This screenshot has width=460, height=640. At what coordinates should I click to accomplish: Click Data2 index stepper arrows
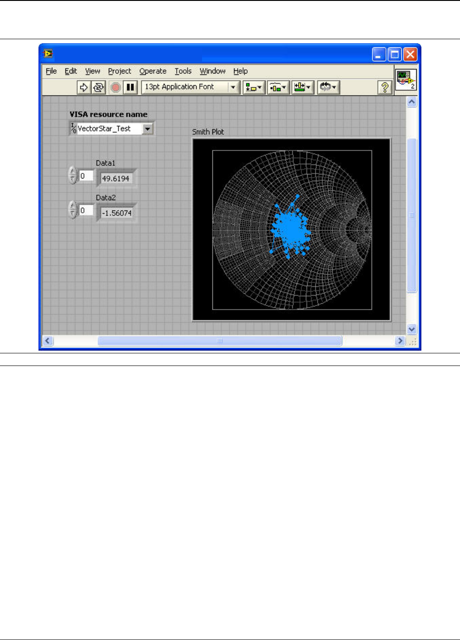pos(73,210)
